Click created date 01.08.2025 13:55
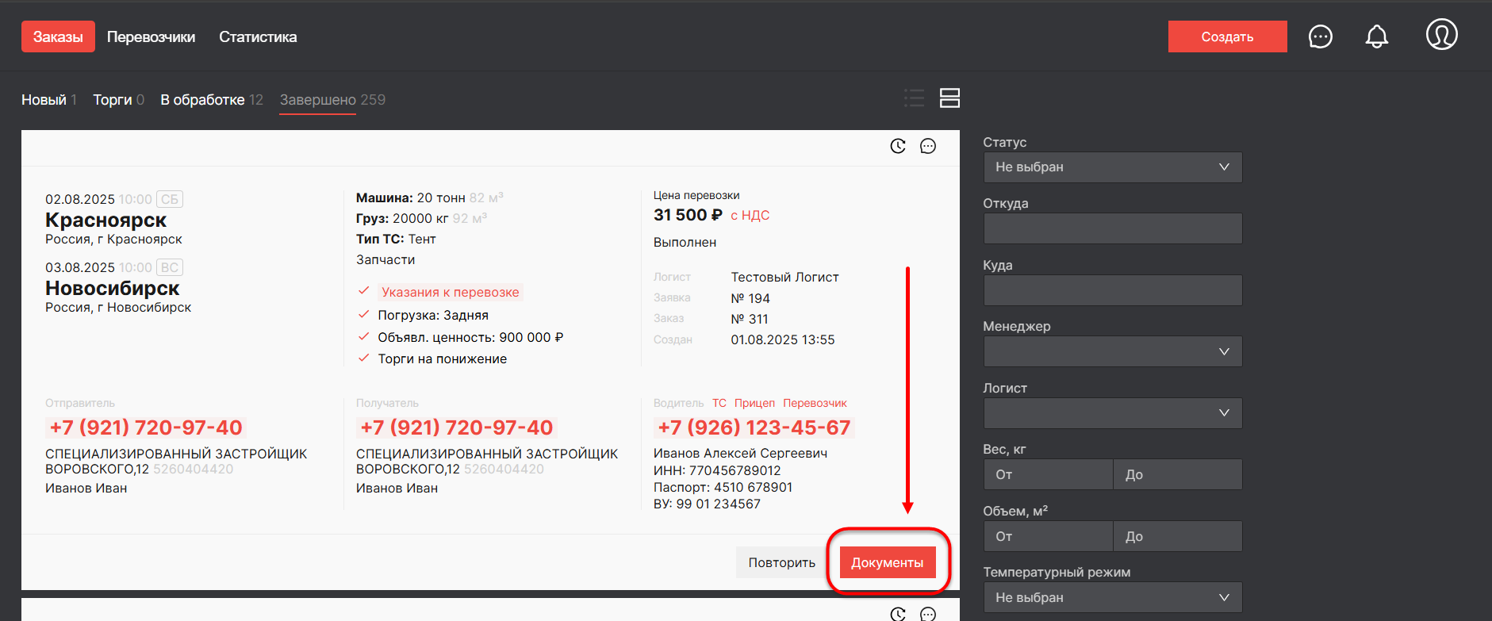 [x=783, y=339]
